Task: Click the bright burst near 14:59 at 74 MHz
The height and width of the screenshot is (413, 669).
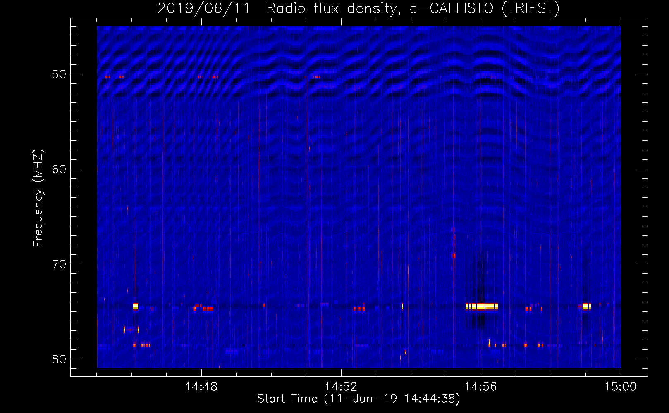Action: point(586,306)
